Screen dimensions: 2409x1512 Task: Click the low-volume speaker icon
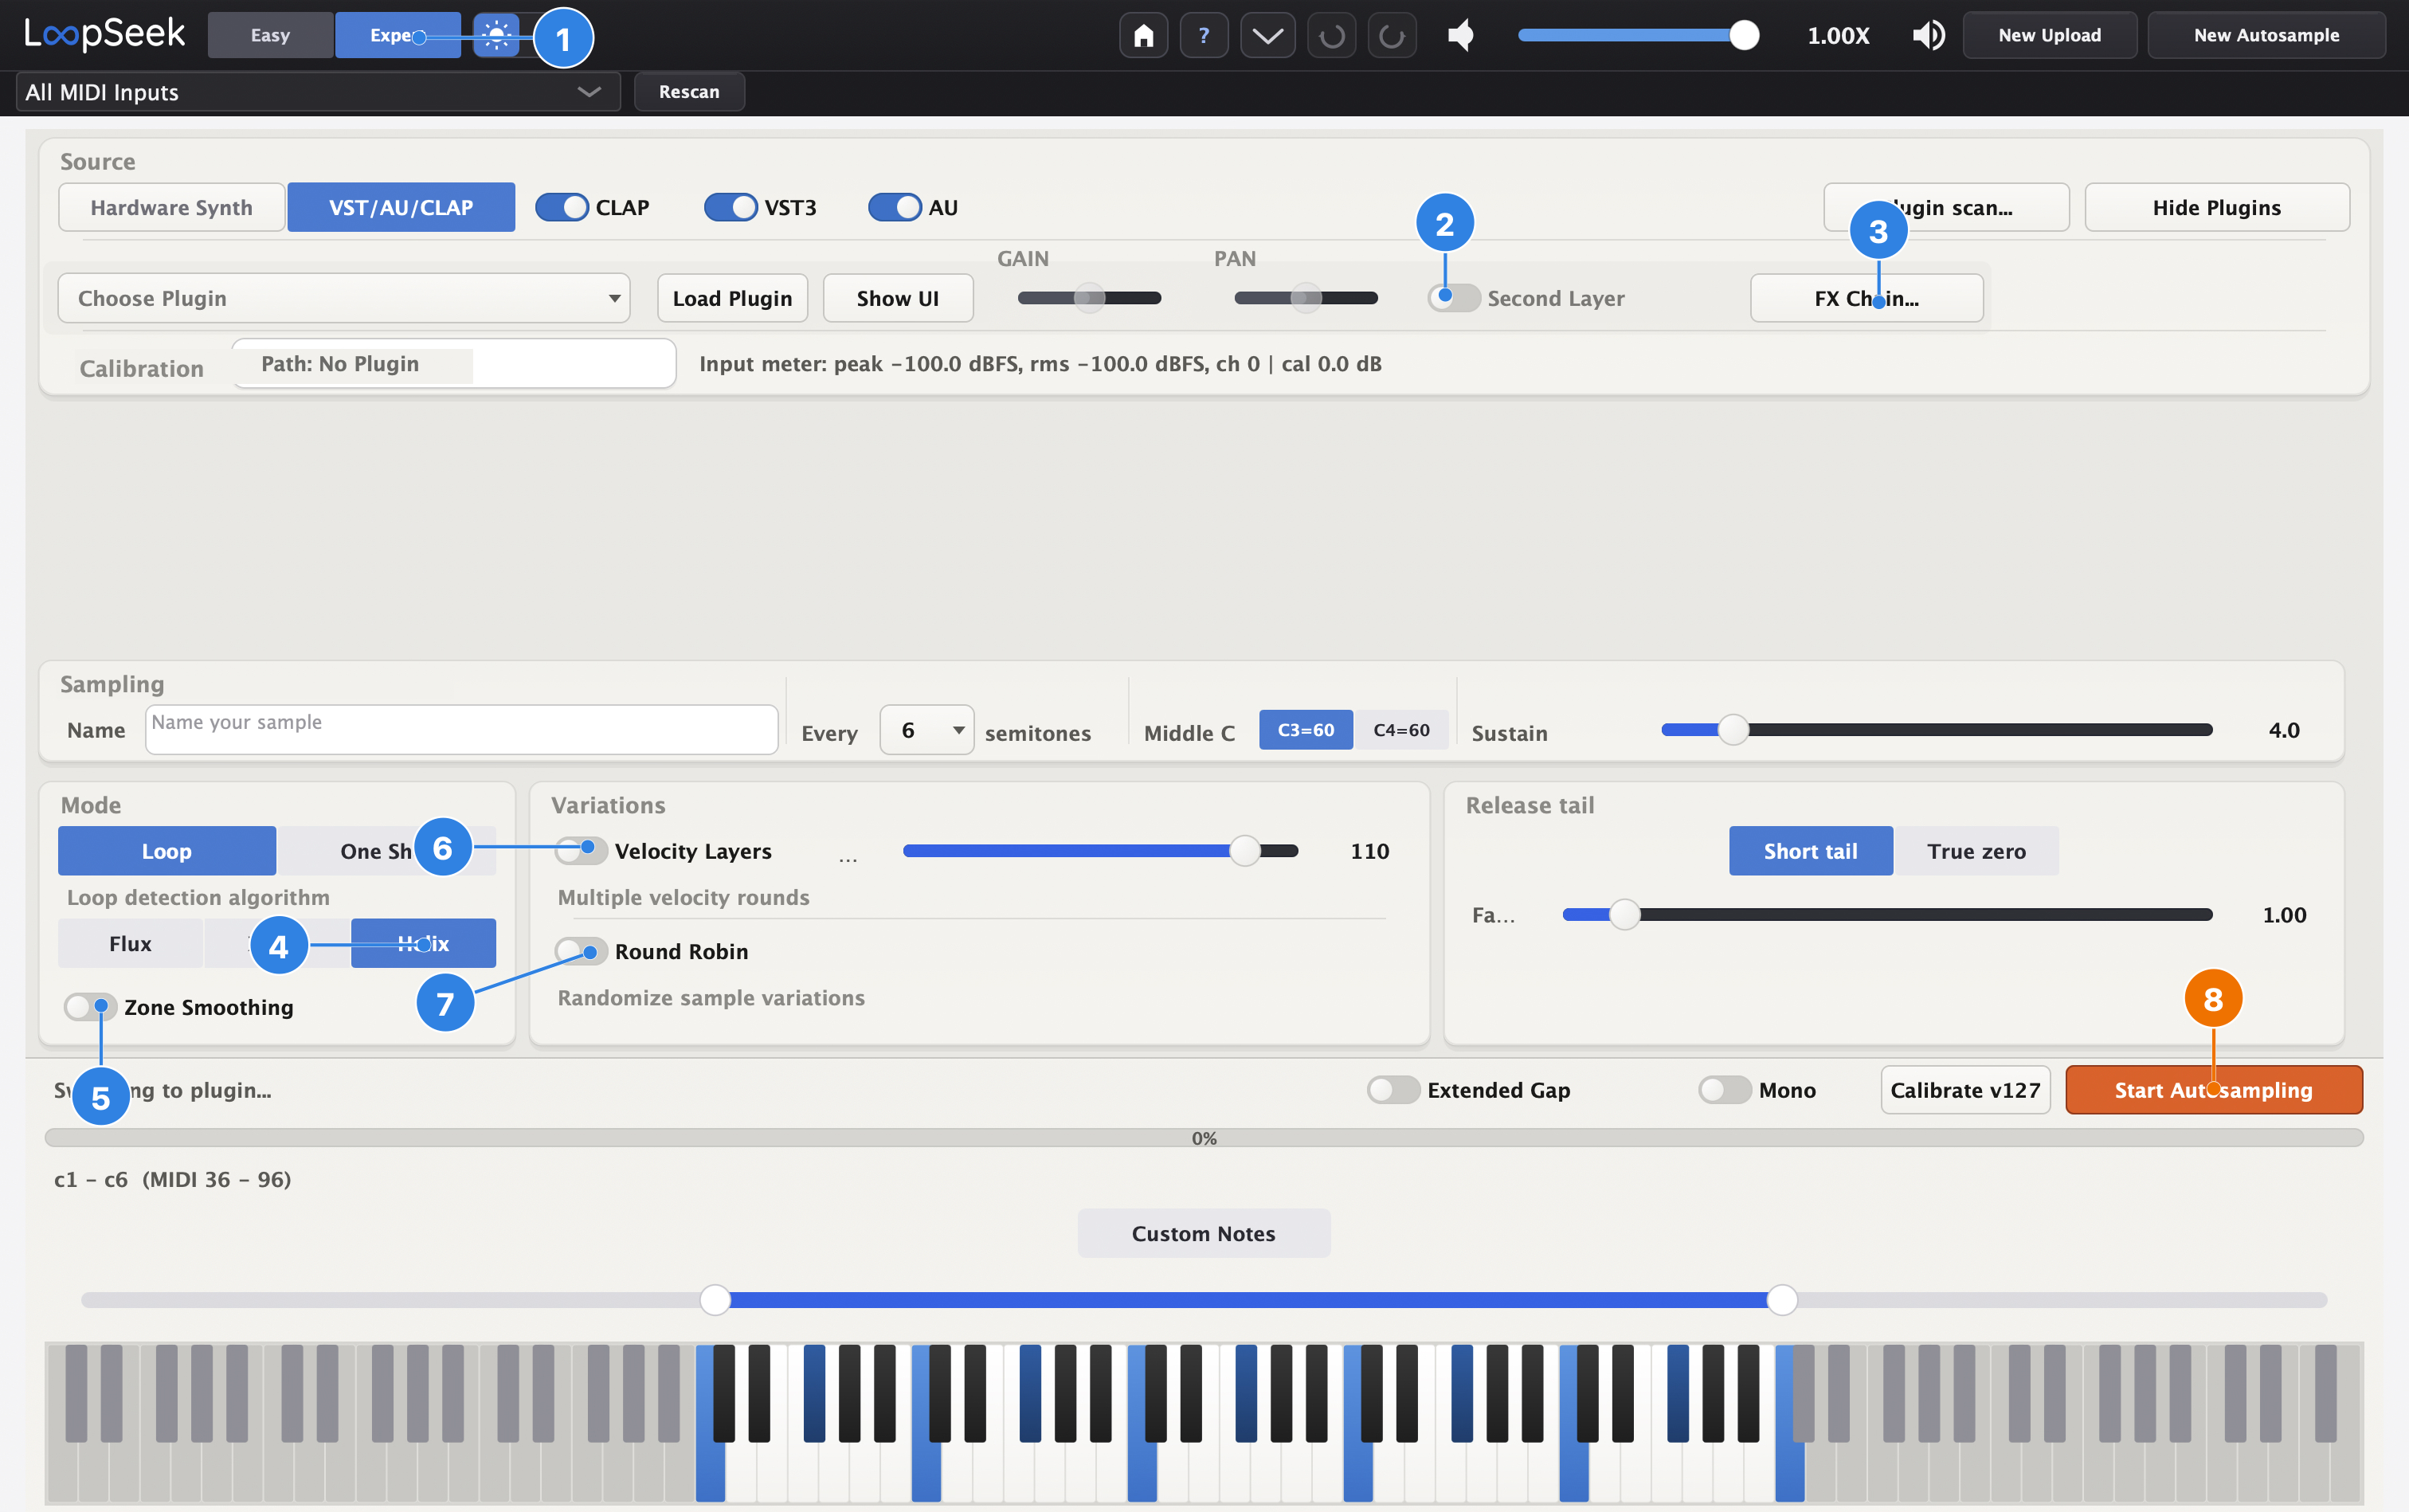(x=1461, y=36)
